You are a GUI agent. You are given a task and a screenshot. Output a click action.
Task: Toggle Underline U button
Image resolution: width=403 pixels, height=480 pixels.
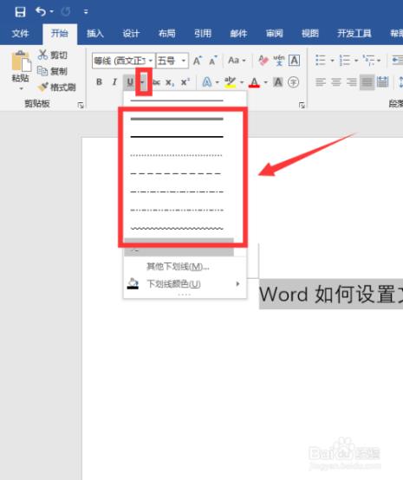coord(130,82)
